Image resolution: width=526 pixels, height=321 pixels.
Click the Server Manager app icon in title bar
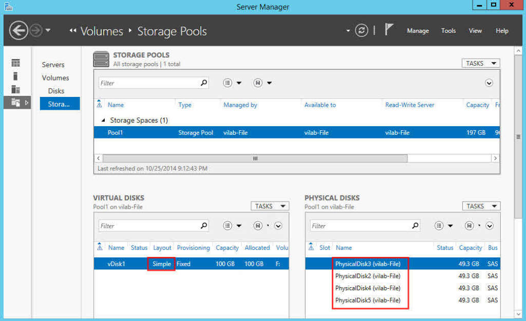pos(8,6)
